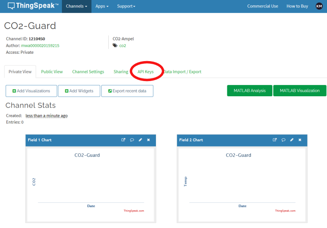
Task: Click ThingSpeak.com link in Field 2 chart
Action: [x=285, y=211]
